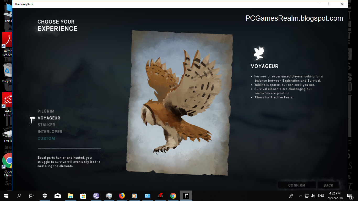This screenshot has width=358, height=201.
Task: Open taskbar Search
Action: pos(19,196)
